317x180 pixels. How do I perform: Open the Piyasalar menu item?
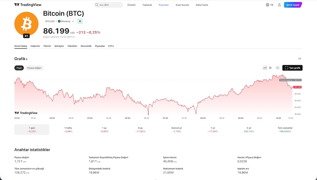[x=164, y=5]
